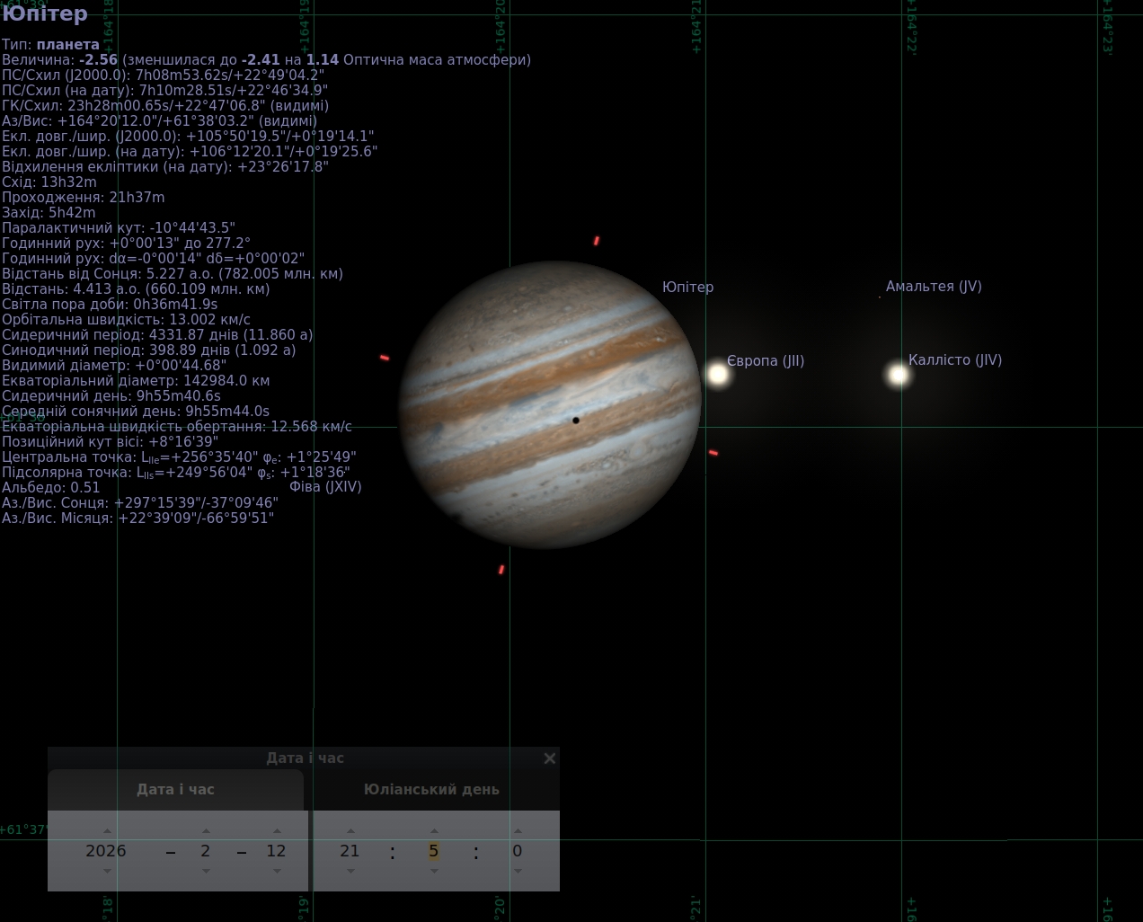Increase the year with the up arrow above 2026
Viewport: 1143px width, 922px height.
click(107, 831)
